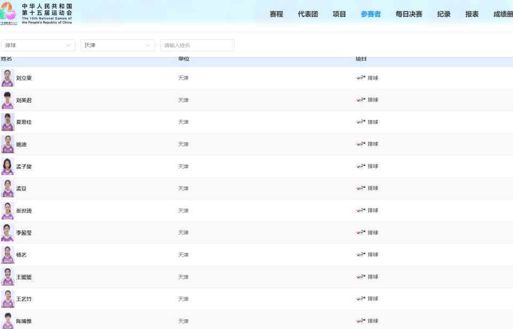Viewport: 513px width, 329px height.
Task: Click 孟豆 athlete photo thumbnail
Action: click(7, 188)
